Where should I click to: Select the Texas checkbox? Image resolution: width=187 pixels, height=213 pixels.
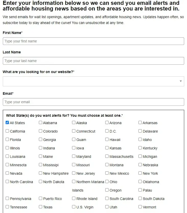pyautogui.click(x=41, y=207)
